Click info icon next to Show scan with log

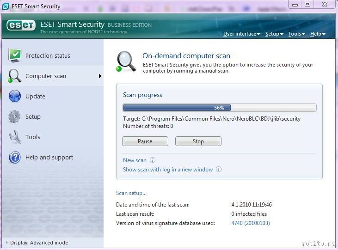(x=219, y=169)
